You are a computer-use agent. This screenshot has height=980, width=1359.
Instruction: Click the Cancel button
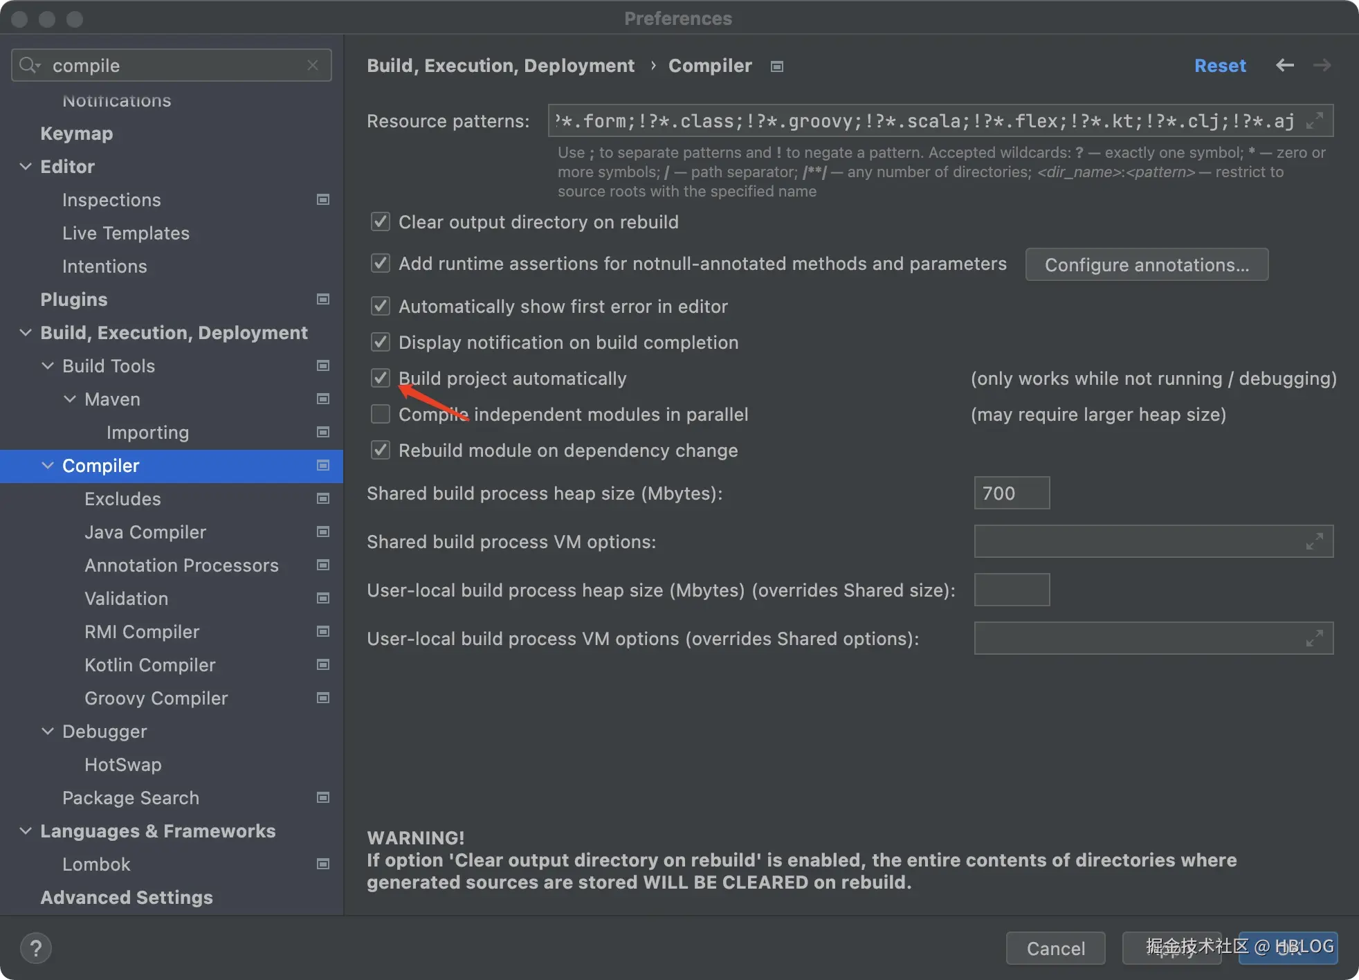pyautogui.click(x=1055, y=948)
